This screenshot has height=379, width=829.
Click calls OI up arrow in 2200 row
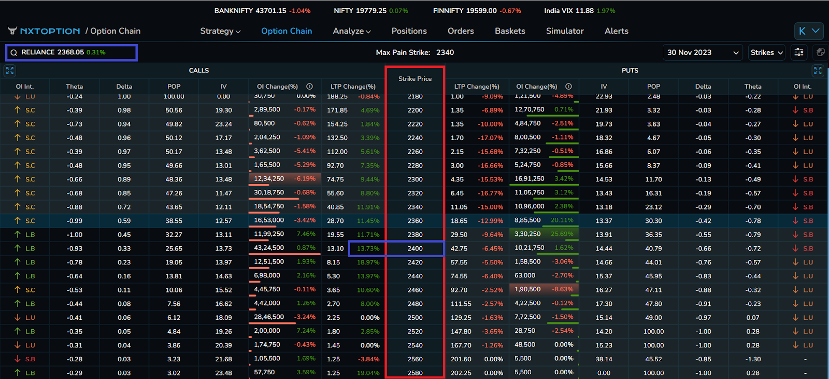tap(18, 110)
